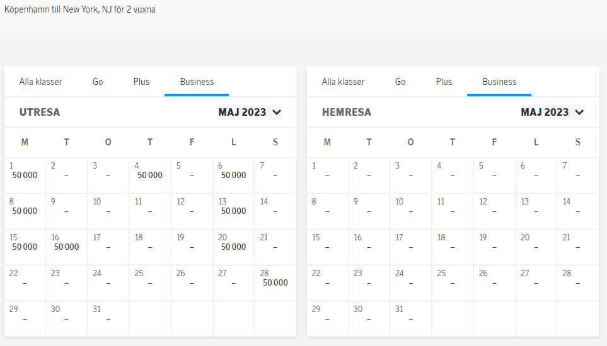Select outbound Saturday May 20

(x=233, y=247)
